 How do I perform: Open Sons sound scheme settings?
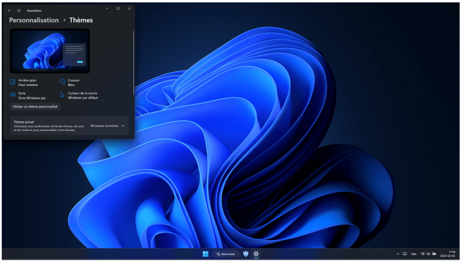(x=27, y=95)
